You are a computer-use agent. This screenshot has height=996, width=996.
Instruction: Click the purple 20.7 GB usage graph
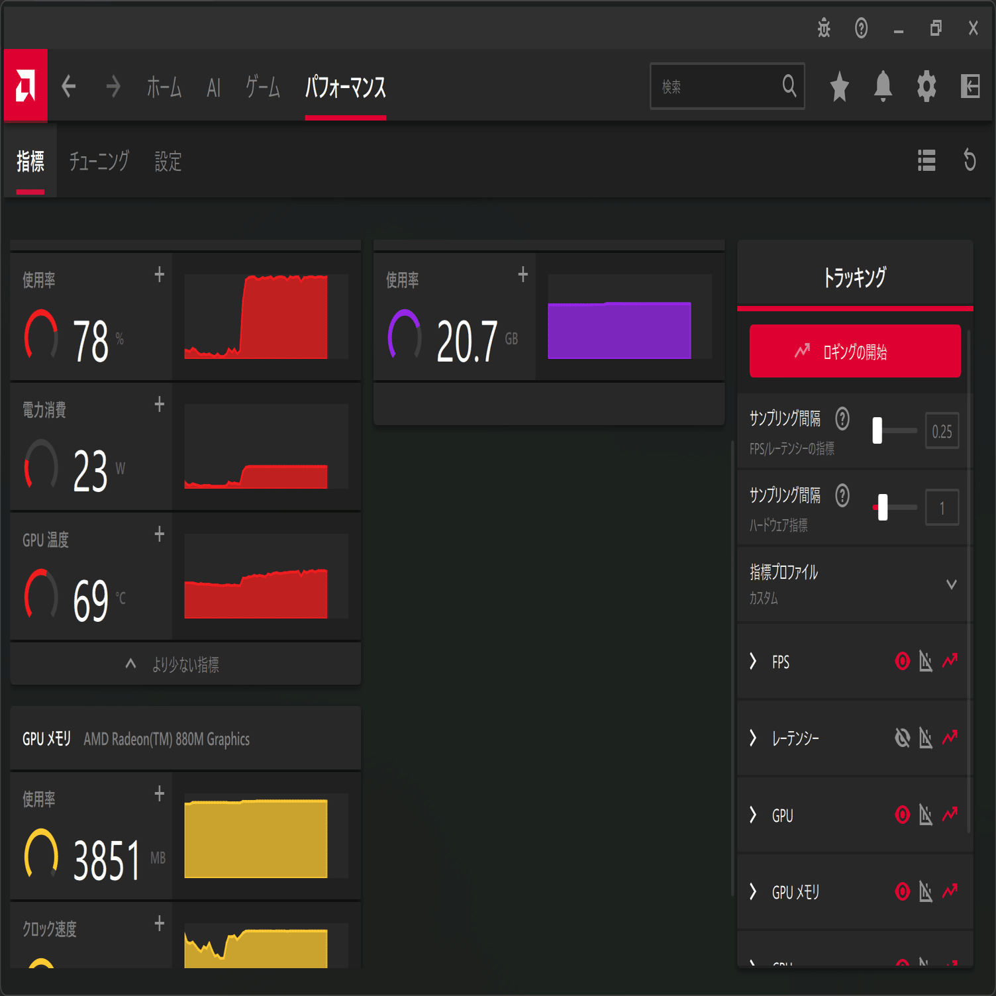pos(630,317)
